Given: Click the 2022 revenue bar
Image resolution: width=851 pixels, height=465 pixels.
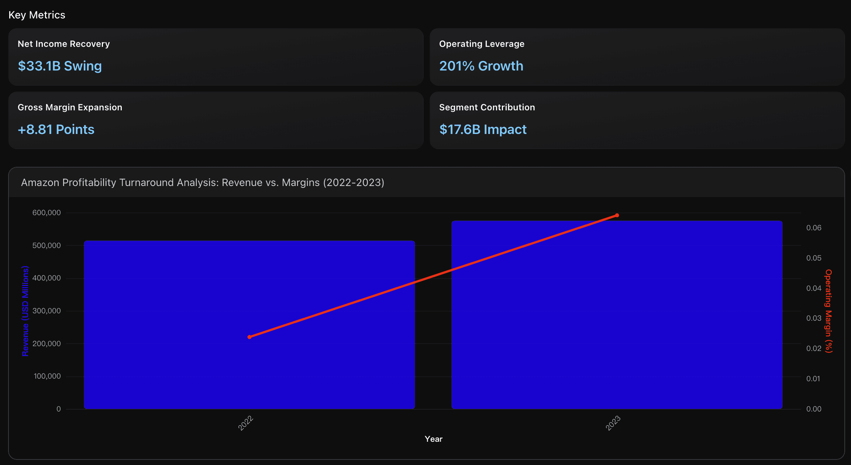Looking at the screenshot, I should click(249, 325).
